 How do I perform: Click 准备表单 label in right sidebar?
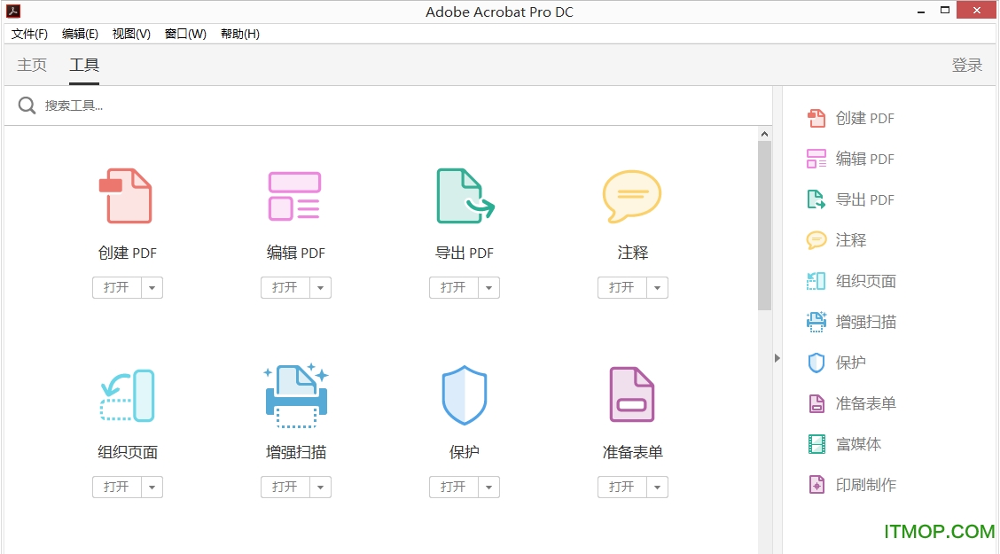866,403
